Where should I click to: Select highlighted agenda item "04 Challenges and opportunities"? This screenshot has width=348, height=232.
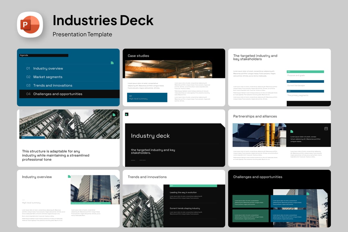(69, 94)
